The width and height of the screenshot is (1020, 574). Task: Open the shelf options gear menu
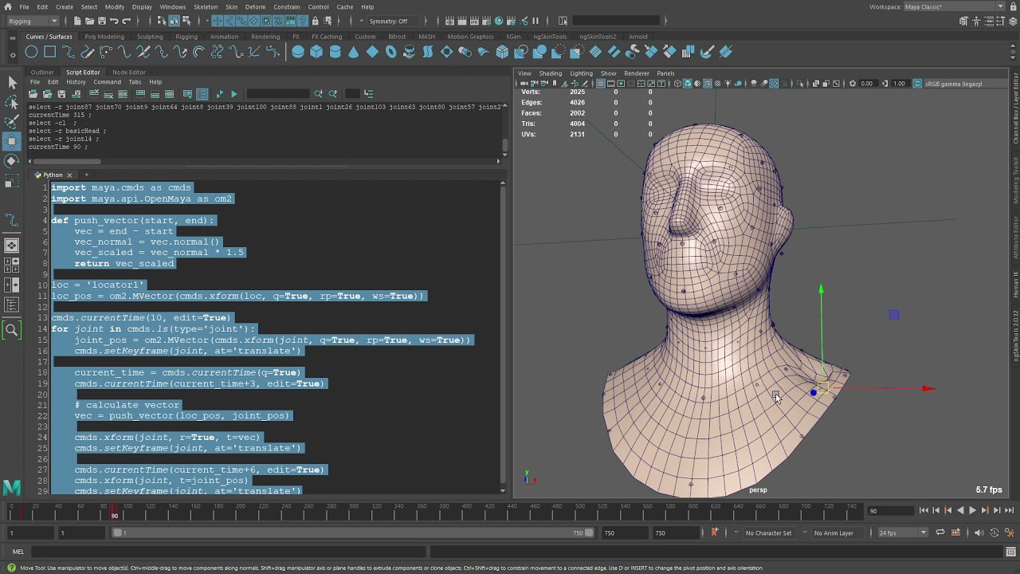[13, 54]
